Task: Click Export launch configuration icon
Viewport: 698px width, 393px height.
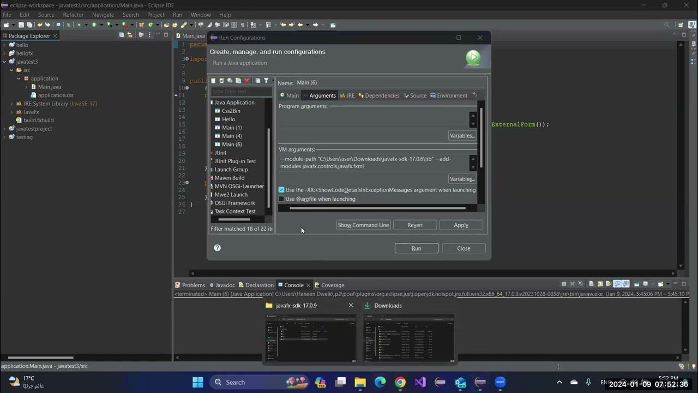Action: (x=230, y=81)
